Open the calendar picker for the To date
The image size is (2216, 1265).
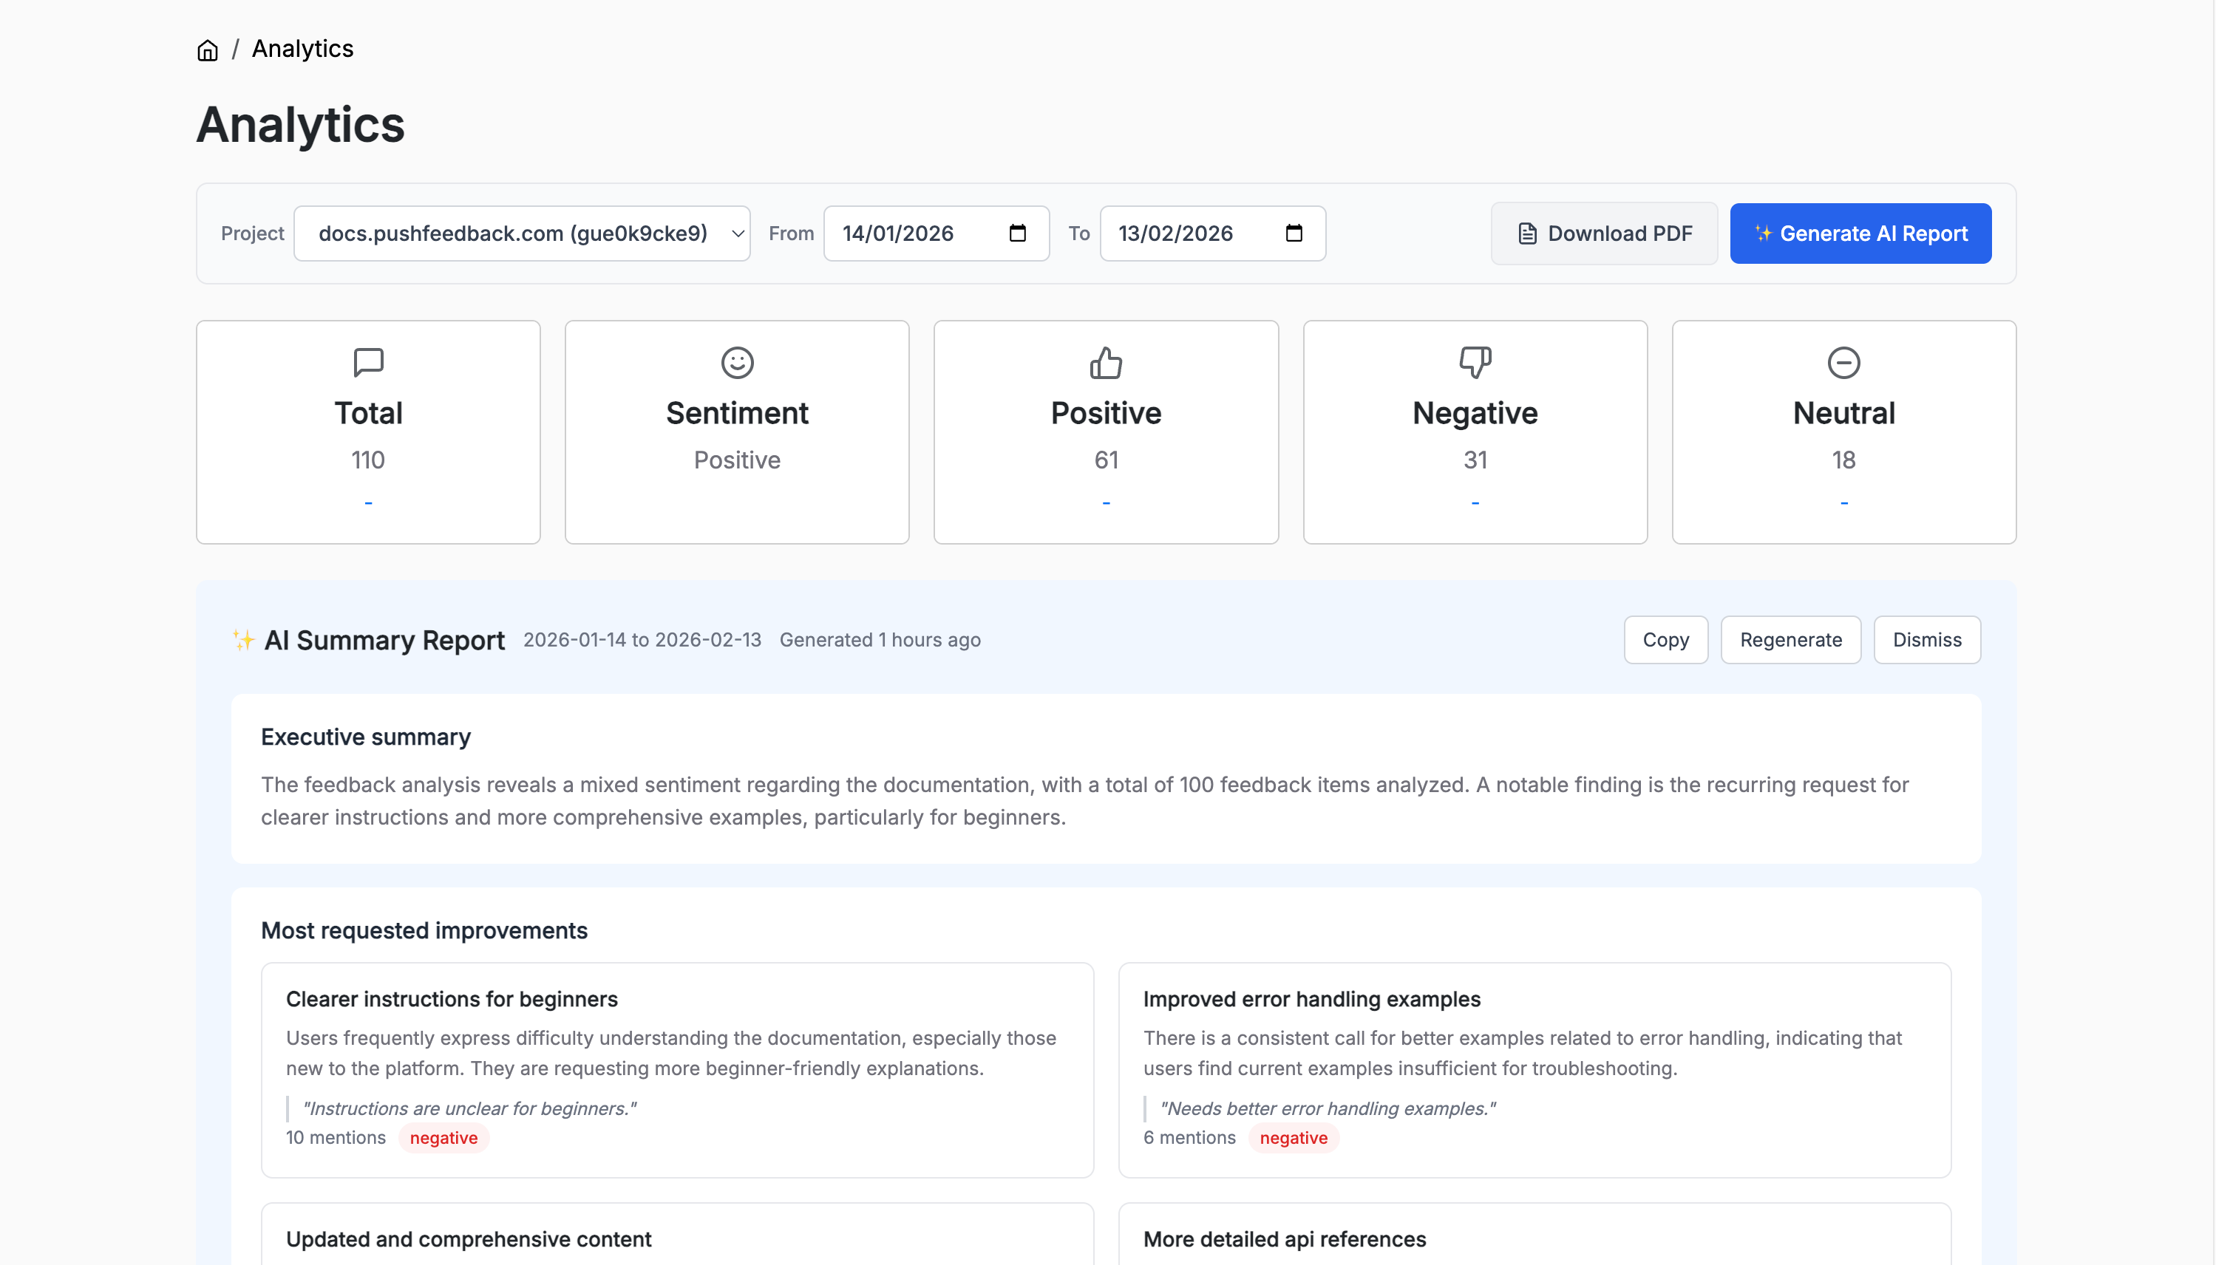[1294, 233]
